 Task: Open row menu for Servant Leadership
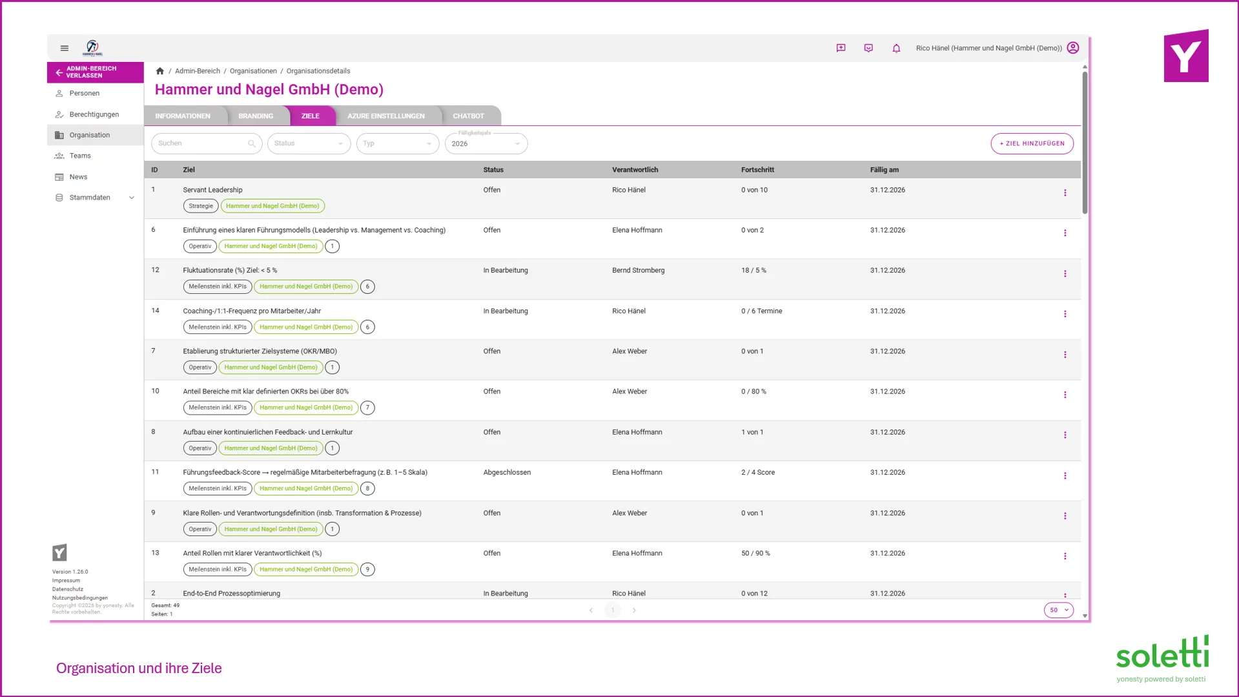[1065, 192]
